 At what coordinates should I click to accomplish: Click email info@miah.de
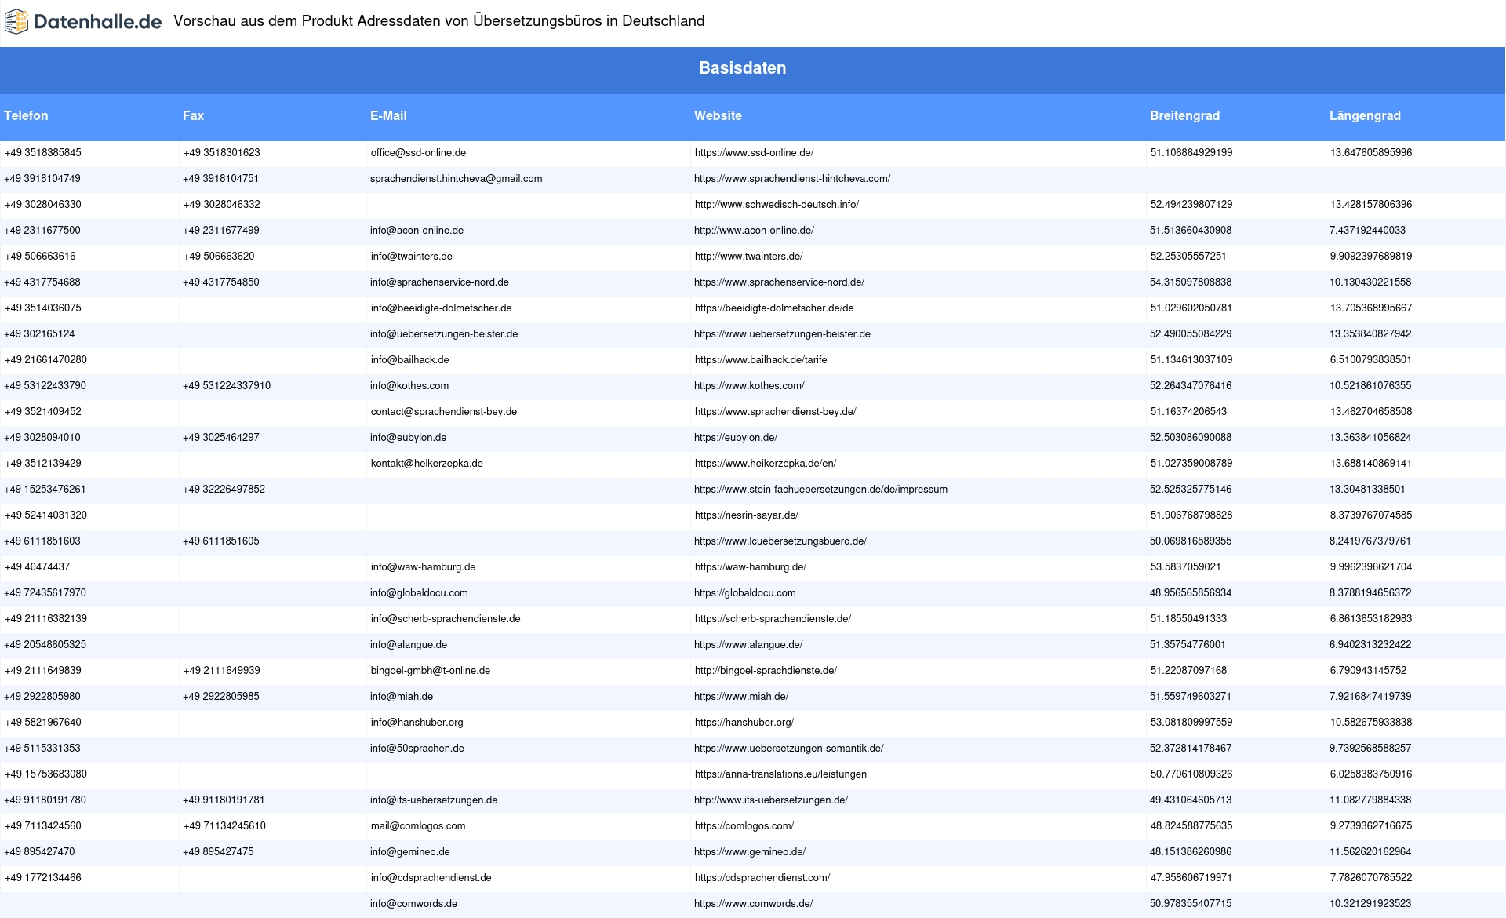402,697
